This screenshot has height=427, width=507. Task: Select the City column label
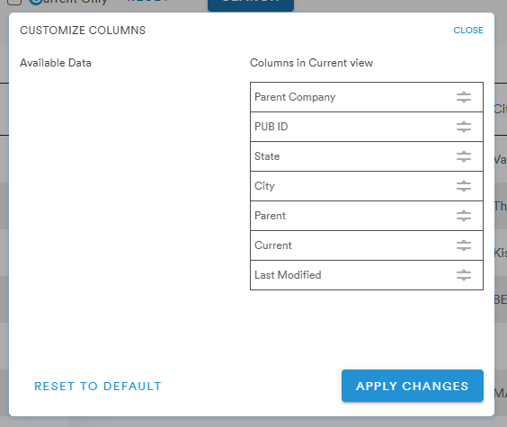(264, 186)
